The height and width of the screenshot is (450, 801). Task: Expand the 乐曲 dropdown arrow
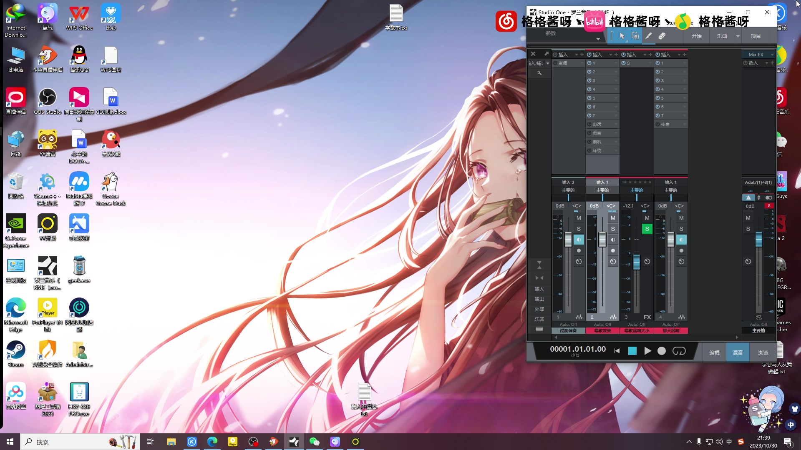[x=738, y=36]
